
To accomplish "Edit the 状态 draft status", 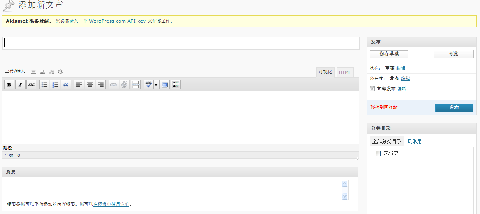I will 400,68.
